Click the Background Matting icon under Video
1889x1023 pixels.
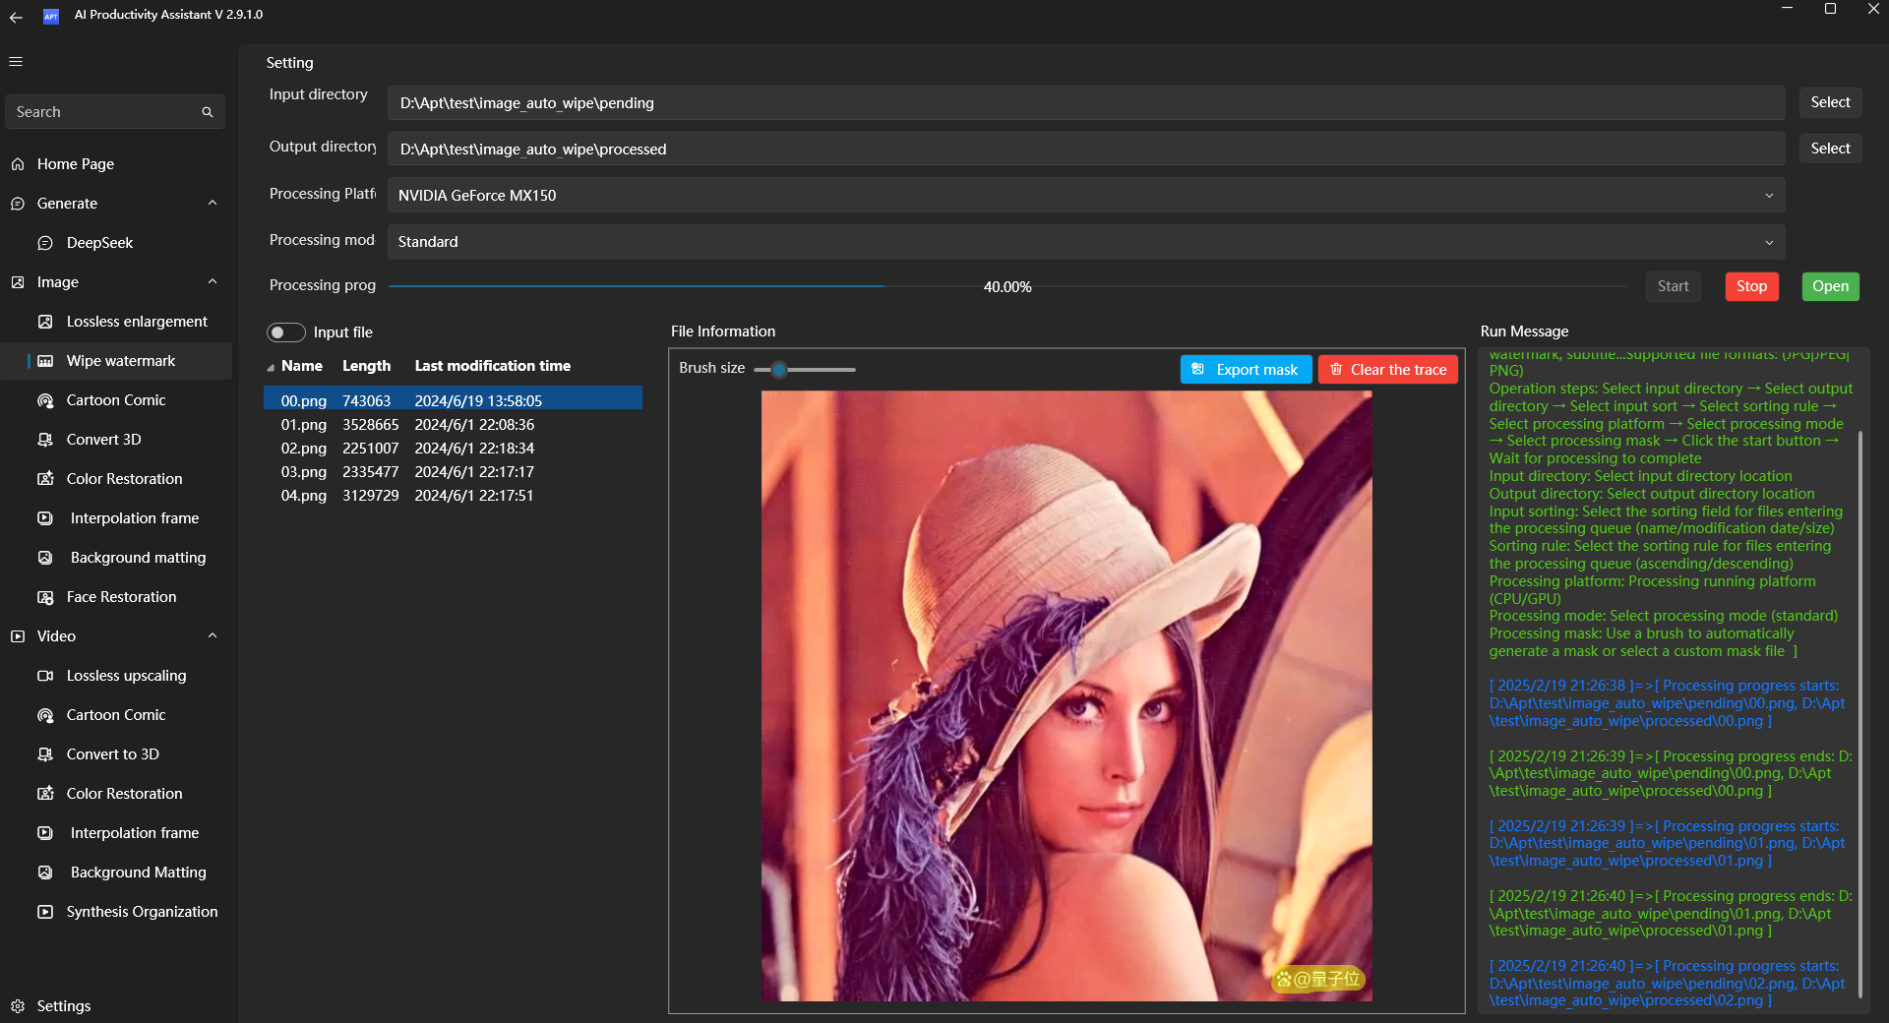point(45,873)
